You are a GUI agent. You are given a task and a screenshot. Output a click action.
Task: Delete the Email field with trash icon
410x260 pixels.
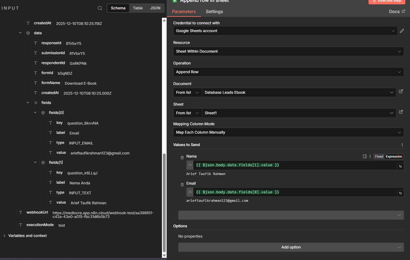point(182,185)
